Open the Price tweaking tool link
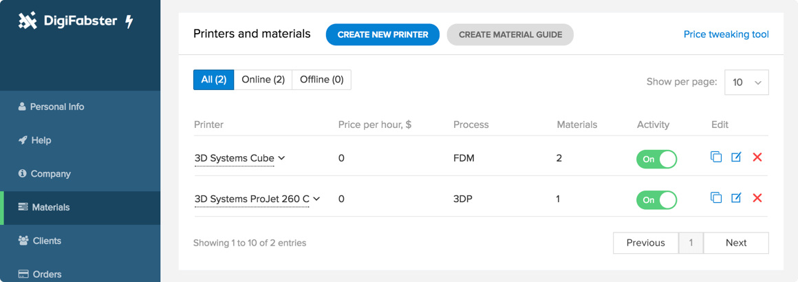798x282 pixels. (x=726, y=34)
